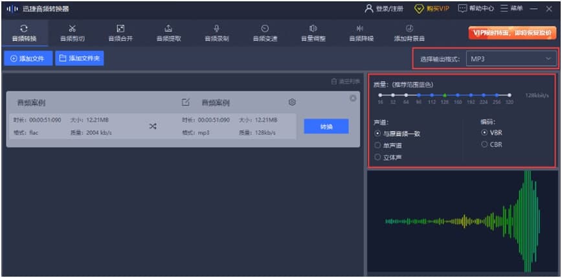Click the shuffle arrows icon between flac and mp3

pos(153,126)
